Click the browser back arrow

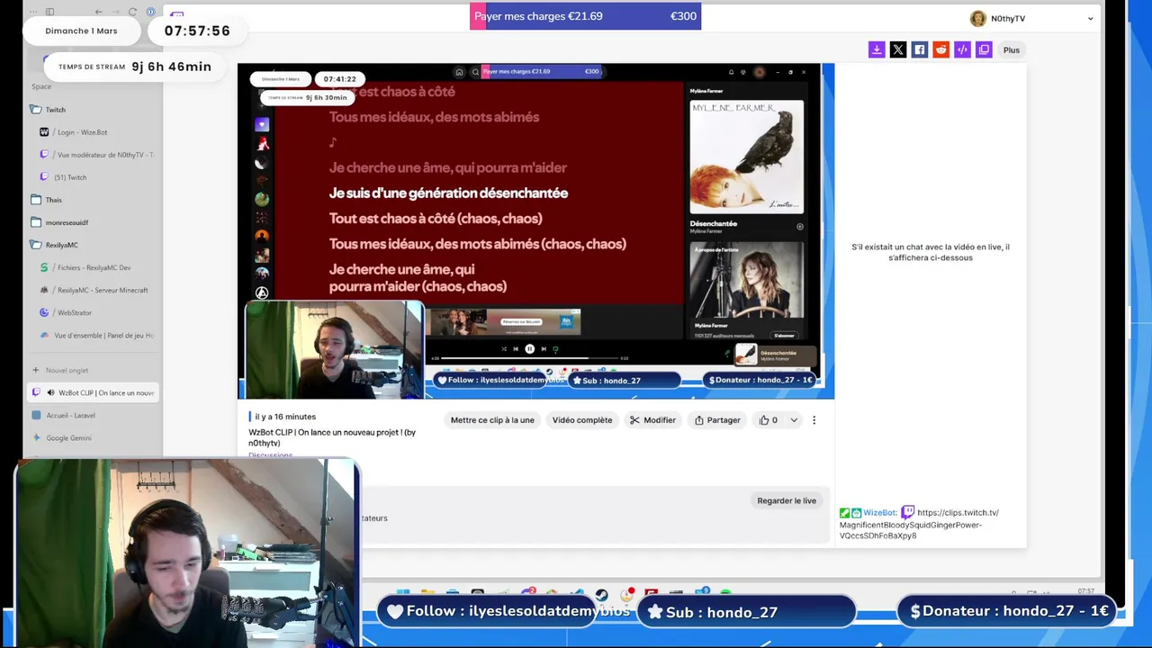pos(99,12)
